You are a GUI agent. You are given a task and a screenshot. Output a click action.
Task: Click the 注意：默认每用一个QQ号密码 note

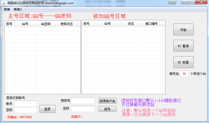coord(149,110)
